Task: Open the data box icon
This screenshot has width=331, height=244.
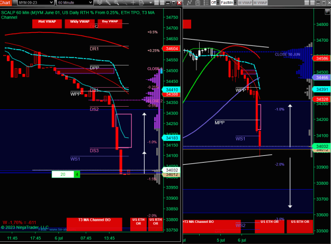Action: pyautogui.click(x=141, y=3)
